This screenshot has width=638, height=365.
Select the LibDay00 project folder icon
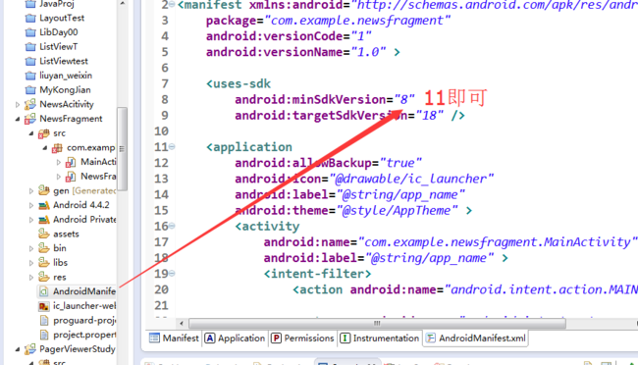tap(30, 32)
